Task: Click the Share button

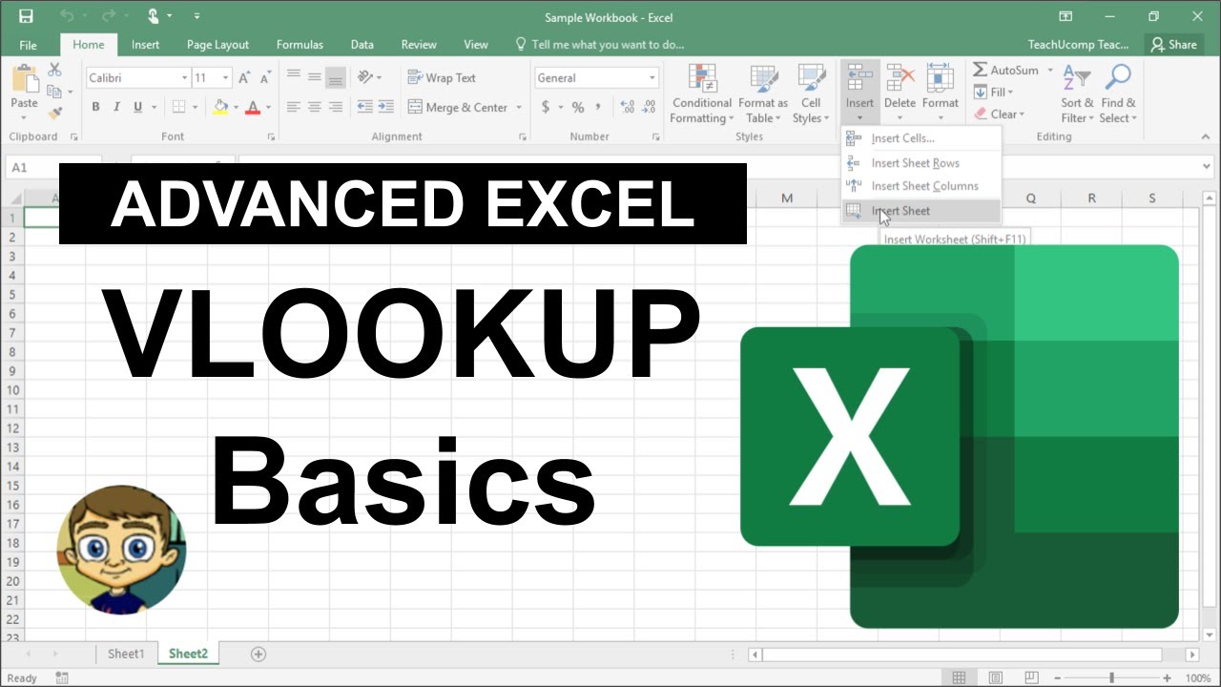Action: pyautogui.click(x=1173, y=44)
